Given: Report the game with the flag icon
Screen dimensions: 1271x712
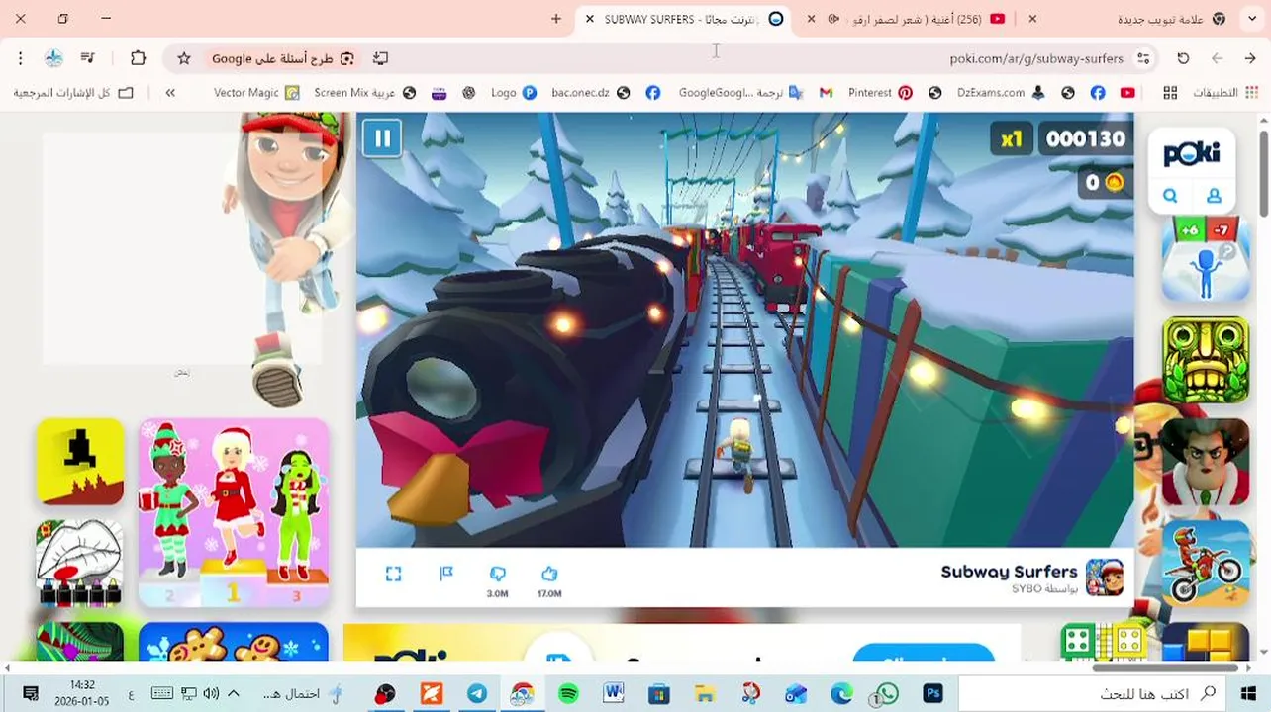Looking at the screenshot, I should (x=446, y=573).
